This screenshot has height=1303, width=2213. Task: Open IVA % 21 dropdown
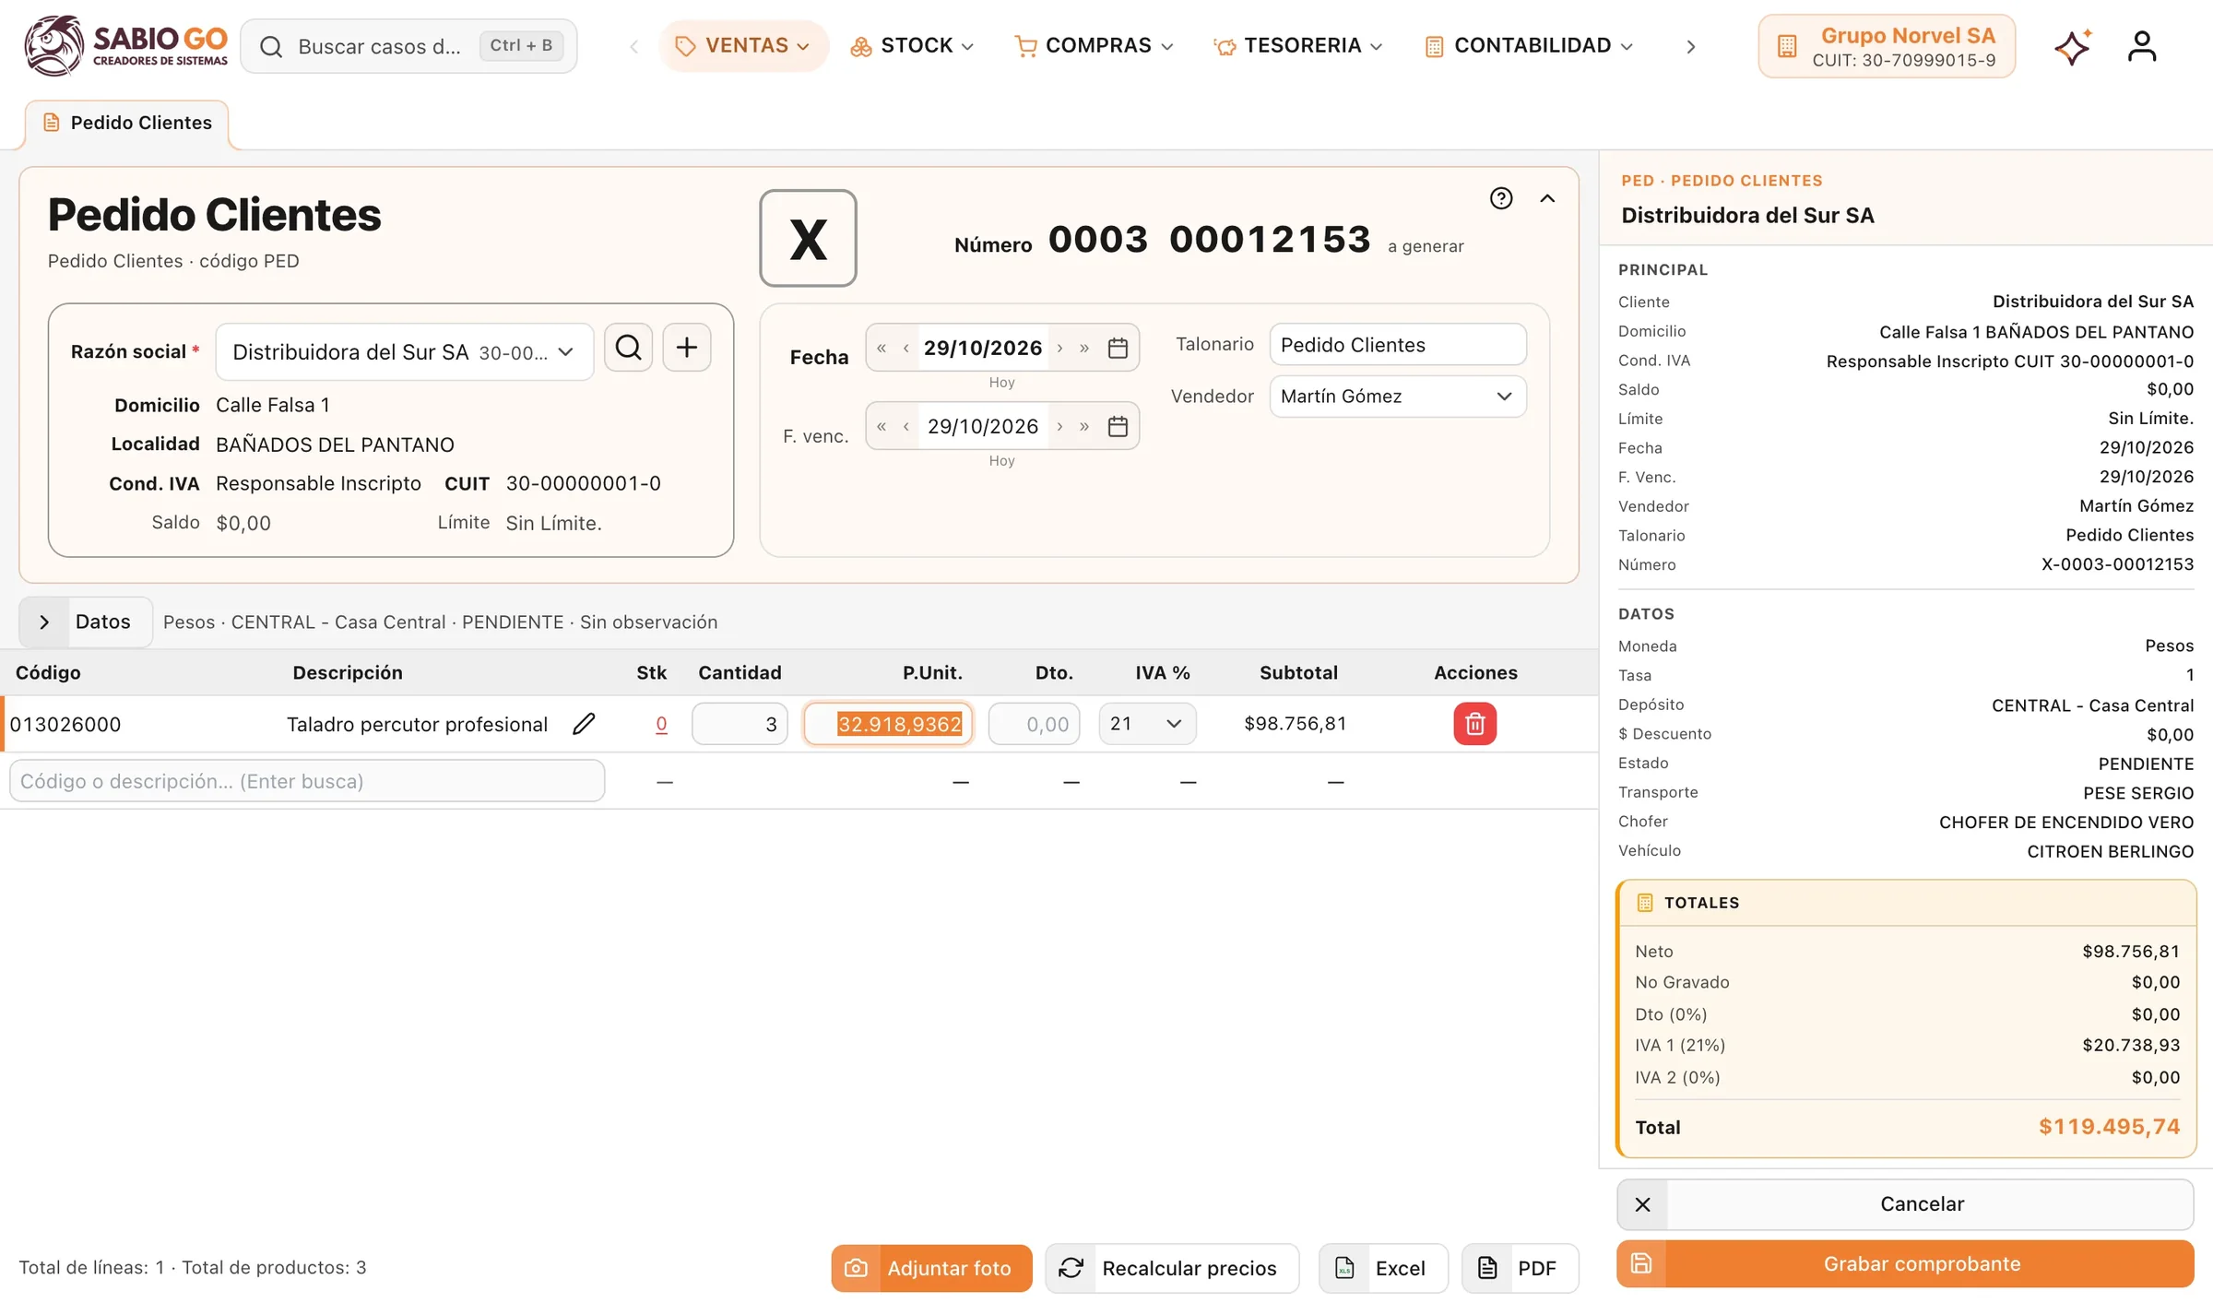[1147, 724]
